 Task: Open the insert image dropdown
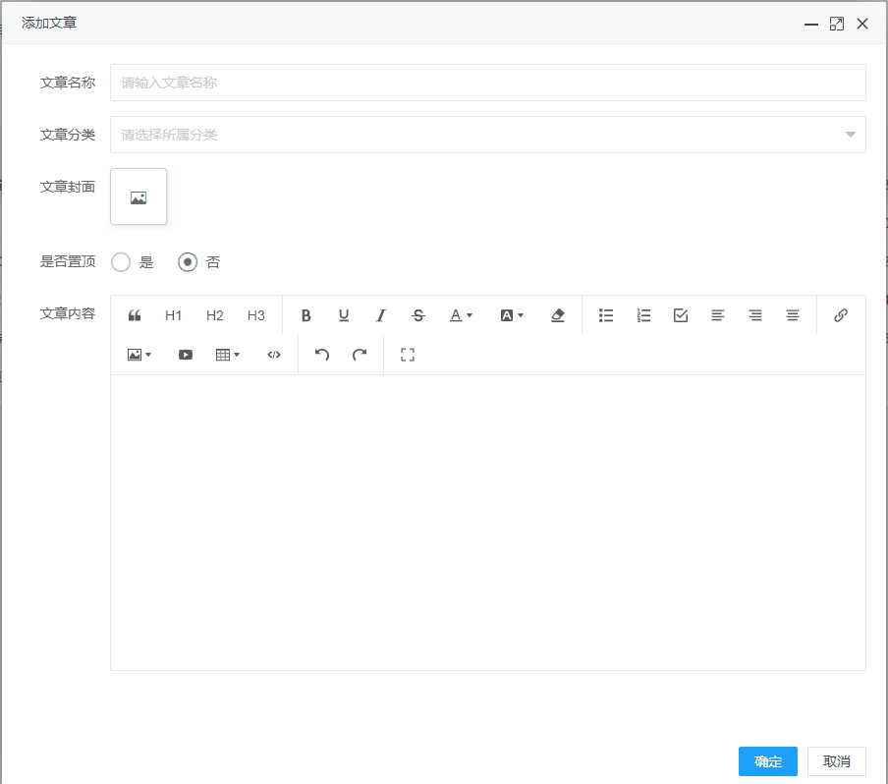[139, 356]
